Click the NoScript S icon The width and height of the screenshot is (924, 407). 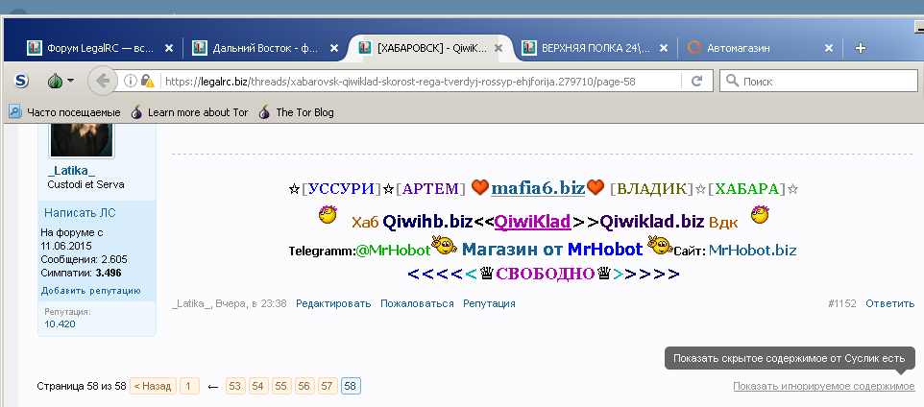[21, 81]
